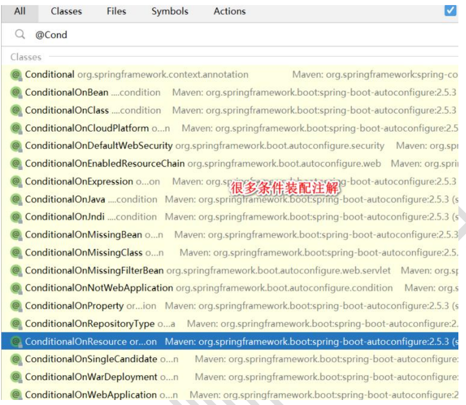
Task: Open the ConditionalOnNotWebApplication result
Action: click(230, 288)
